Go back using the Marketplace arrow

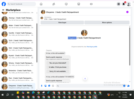click(x=3, y=10)
